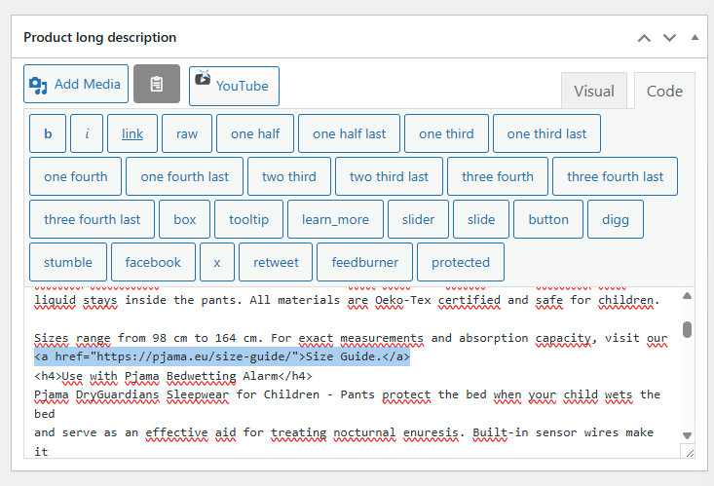The width and height of the screenshot is (714, 486).
Task: Insert the button shortcode
Action: [x=548, y=219]
